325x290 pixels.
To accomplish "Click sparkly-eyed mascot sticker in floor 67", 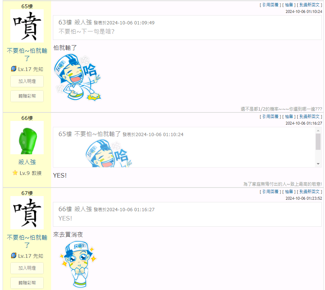I will click(x=78, y=264).
